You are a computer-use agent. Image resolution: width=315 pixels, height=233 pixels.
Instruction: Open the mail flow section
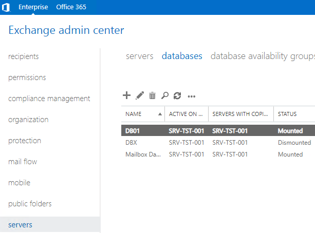23,162
